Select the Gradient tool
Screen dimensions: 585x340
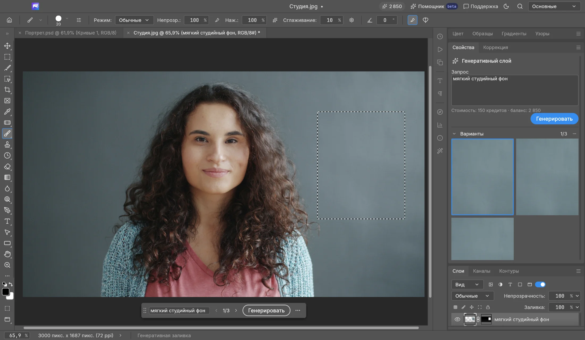[7, 177]
